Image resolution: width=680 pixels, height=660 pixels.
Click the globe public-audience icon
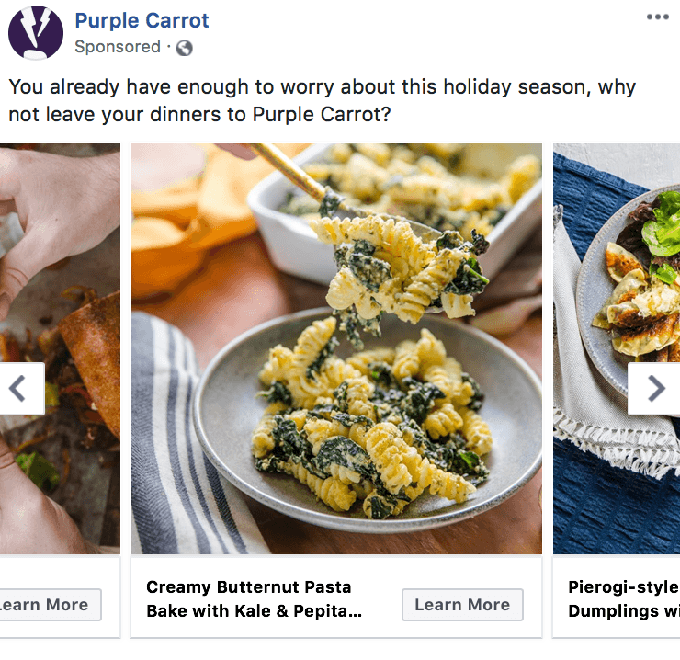184,48
